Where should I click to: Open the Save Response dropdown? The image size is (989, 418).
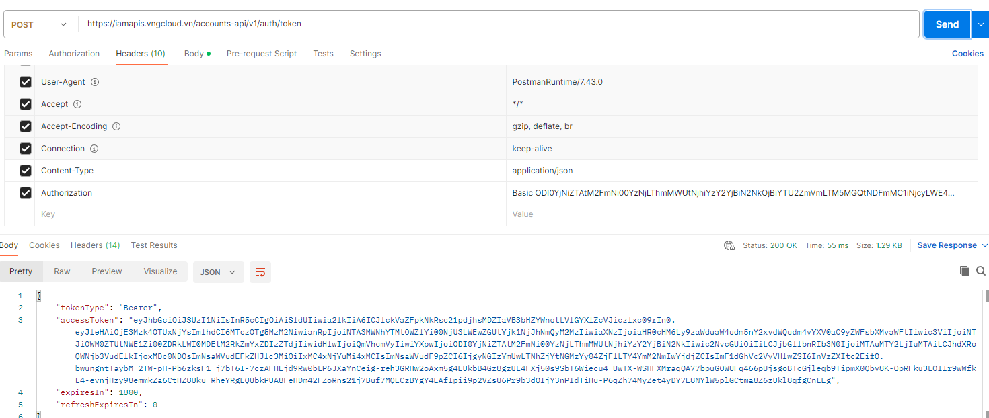pyautogui.click(x=953, y=245)
